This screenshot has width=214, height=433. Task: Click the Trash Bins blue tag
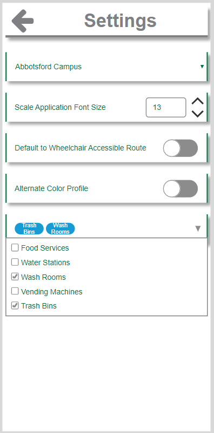point(29,228)
